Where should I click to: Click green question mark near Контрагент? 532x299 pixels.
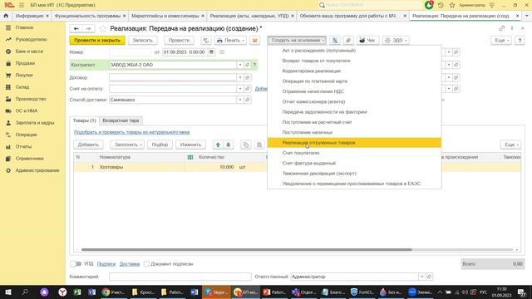tap(254, 65)
